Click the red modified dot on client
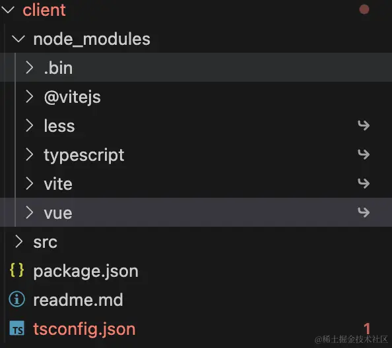Screen dimensions: 392x348 364,9
